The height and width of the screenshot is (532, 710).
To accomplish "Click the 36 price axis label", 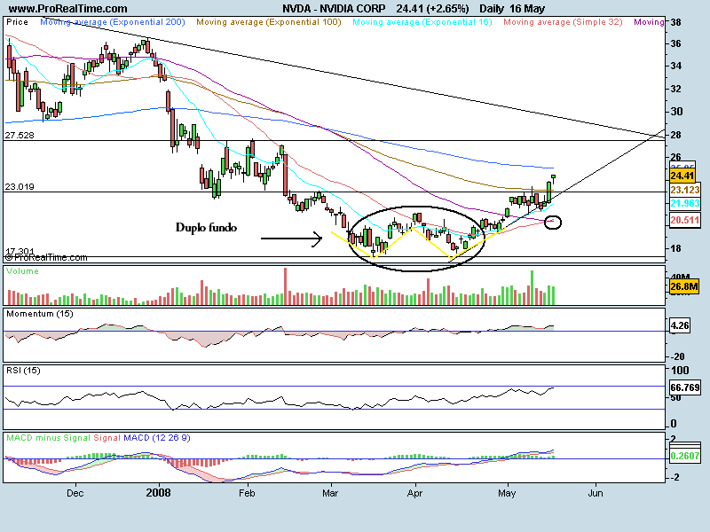I will (676, 43).
